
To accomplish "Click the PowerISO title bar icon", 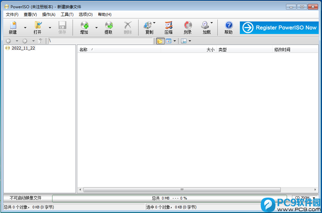I will click(7, 7).
